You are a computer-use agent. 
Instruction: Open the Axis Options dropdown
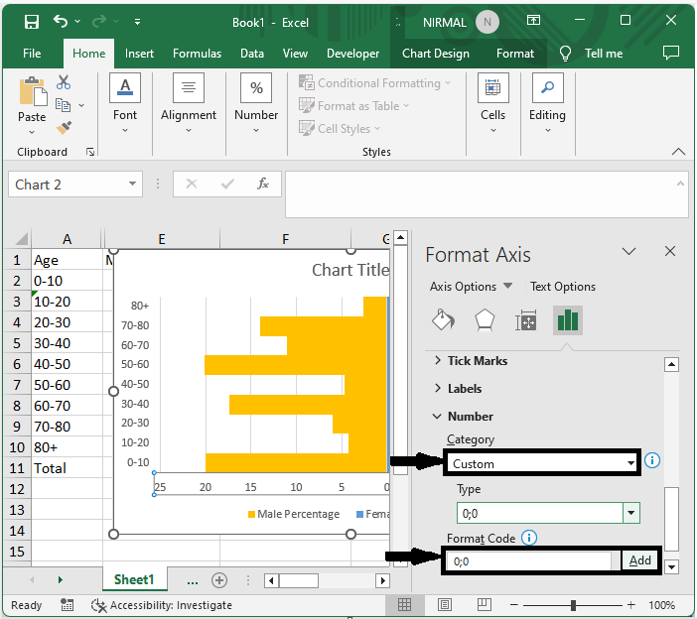tap(507, 286)
